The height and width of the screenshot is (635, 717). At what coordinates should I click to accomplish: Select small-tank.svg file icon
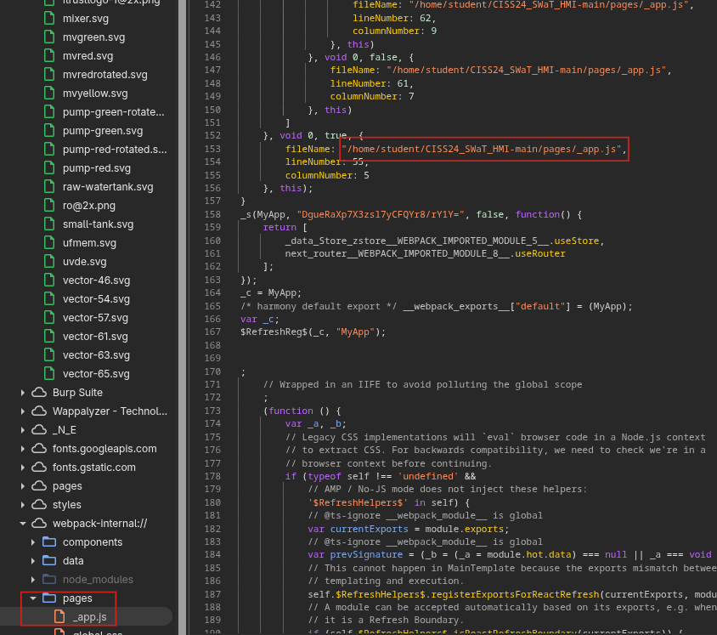tap(49, 224)
